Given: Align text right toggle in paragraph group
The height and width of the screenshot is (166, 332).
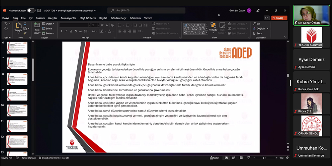Looking at the screenshot, I should click(x=129, y=31).
